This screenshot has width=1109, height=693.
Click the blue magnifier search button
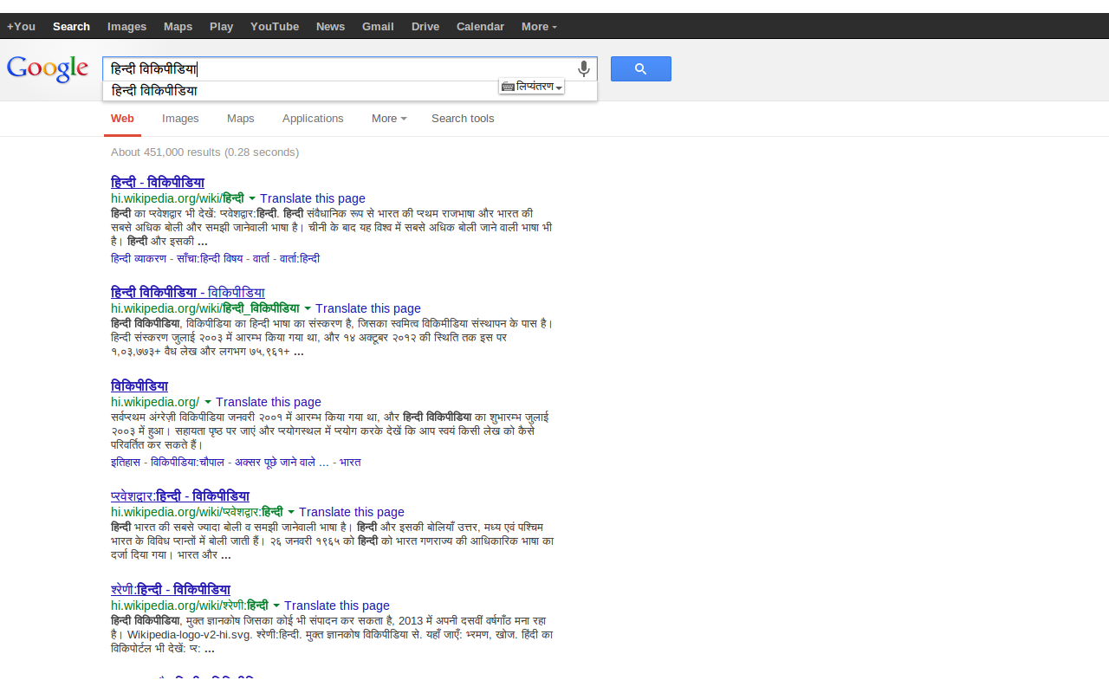641,69
